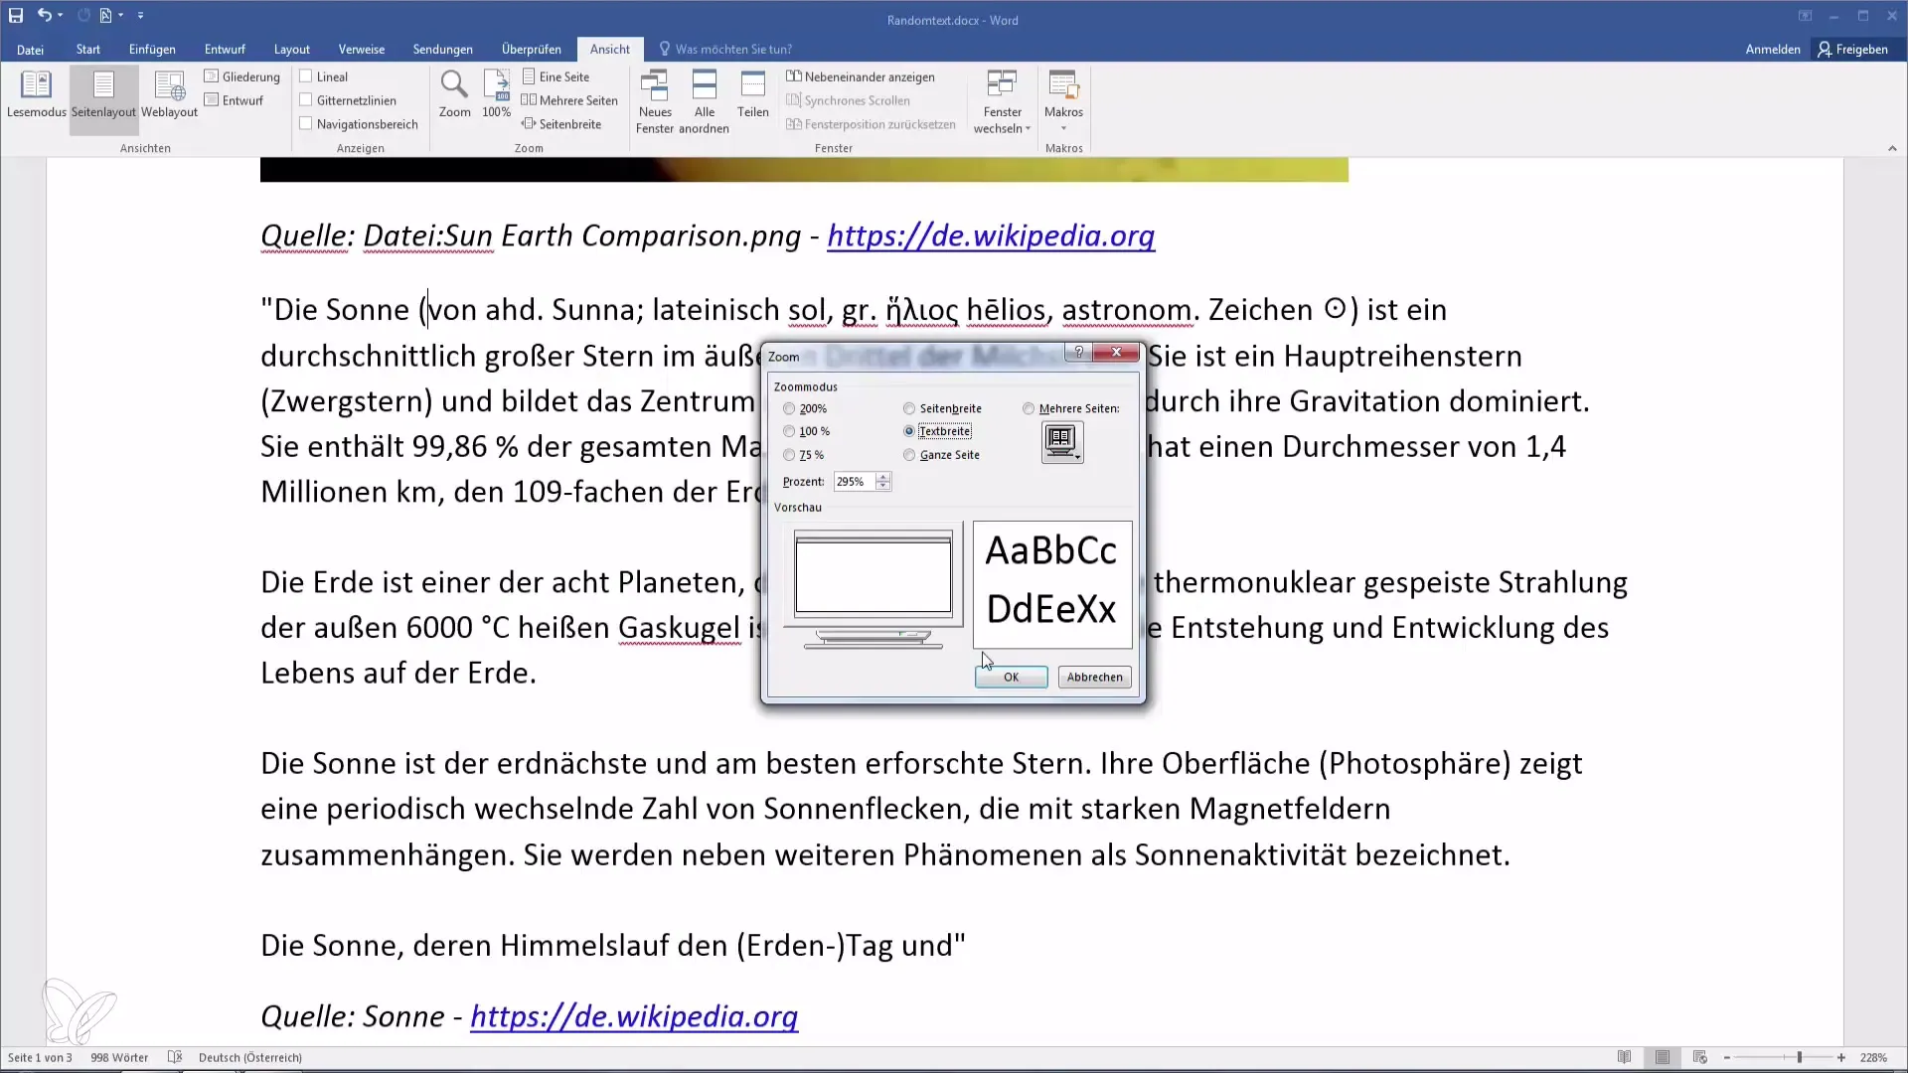This screenshot has width=1908, height=1073.
Task: Open Neues Fenster
Action: [655, 101]
